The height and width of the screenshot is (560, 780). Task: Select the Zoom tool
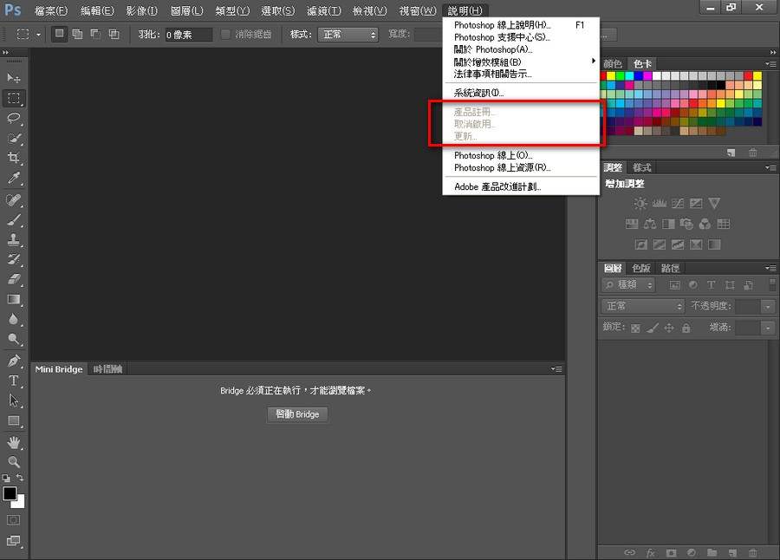(13, 462)
